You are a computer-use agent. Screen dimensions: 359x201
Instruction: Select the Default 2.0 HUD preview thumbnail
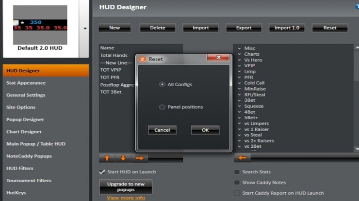40,25
